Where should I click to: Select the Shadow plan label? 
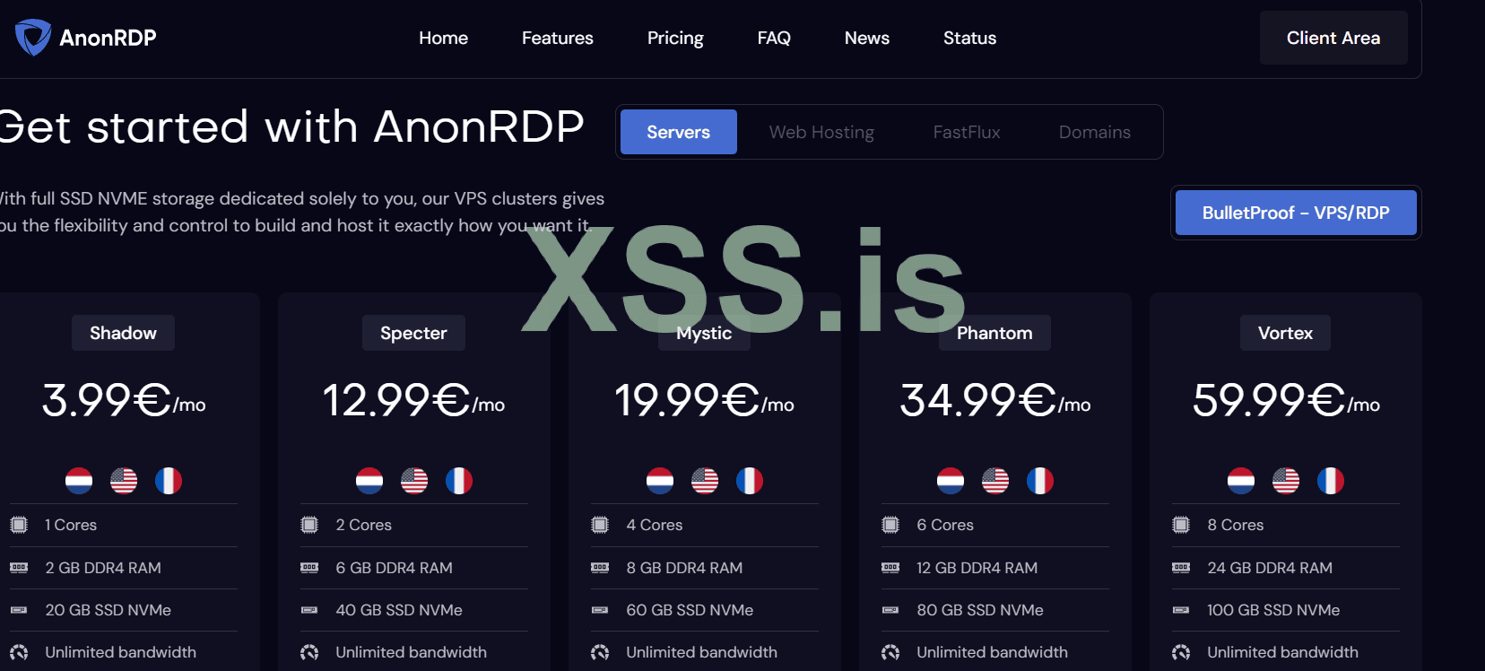(x=123, y=333)
